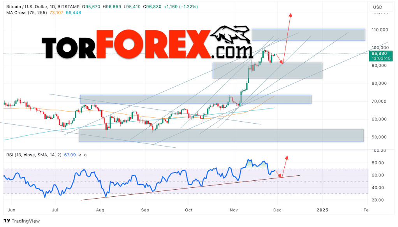This screenshot has height=227, width=398.
Task: Click the RSI 40.00 axis label
Action: [x=378, y=187]
